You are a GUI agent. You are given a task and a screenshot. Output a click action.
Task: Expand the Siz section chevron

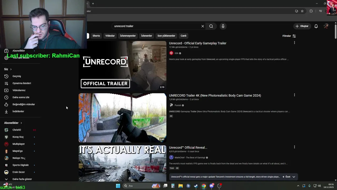tap(11, 69)
